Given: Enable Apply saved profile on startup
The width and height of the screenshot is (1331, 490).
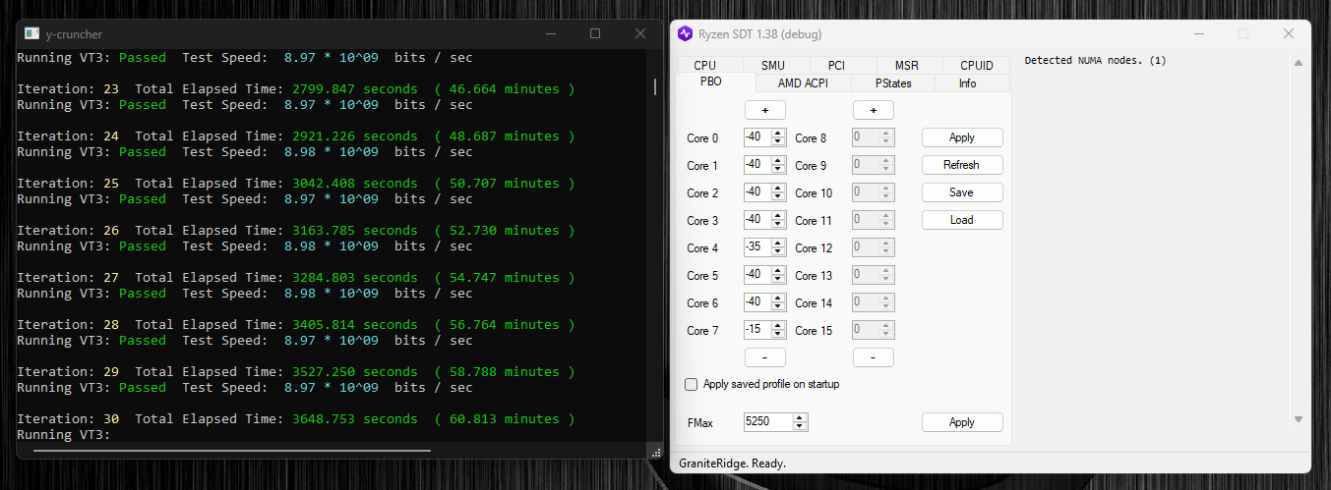Looking at the screenshot, I should click(691, 384).
